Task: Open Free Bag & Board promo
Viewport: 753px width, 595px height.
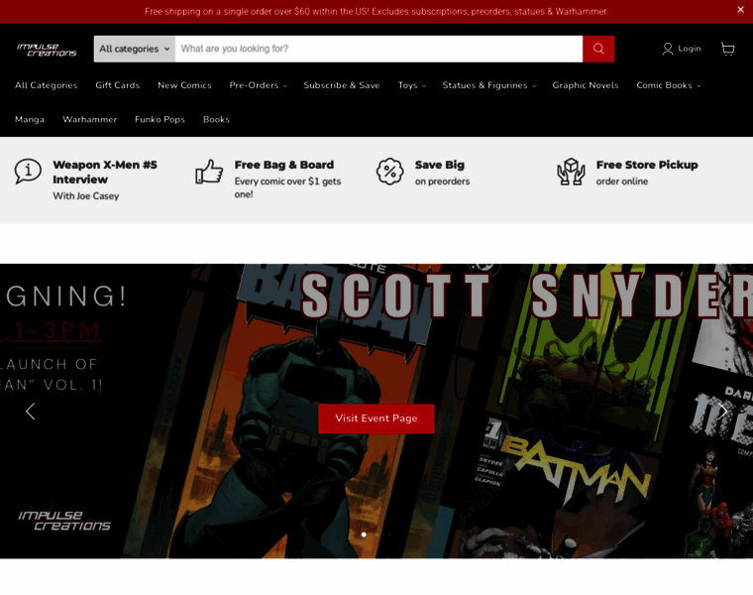Action: point(283,165)
